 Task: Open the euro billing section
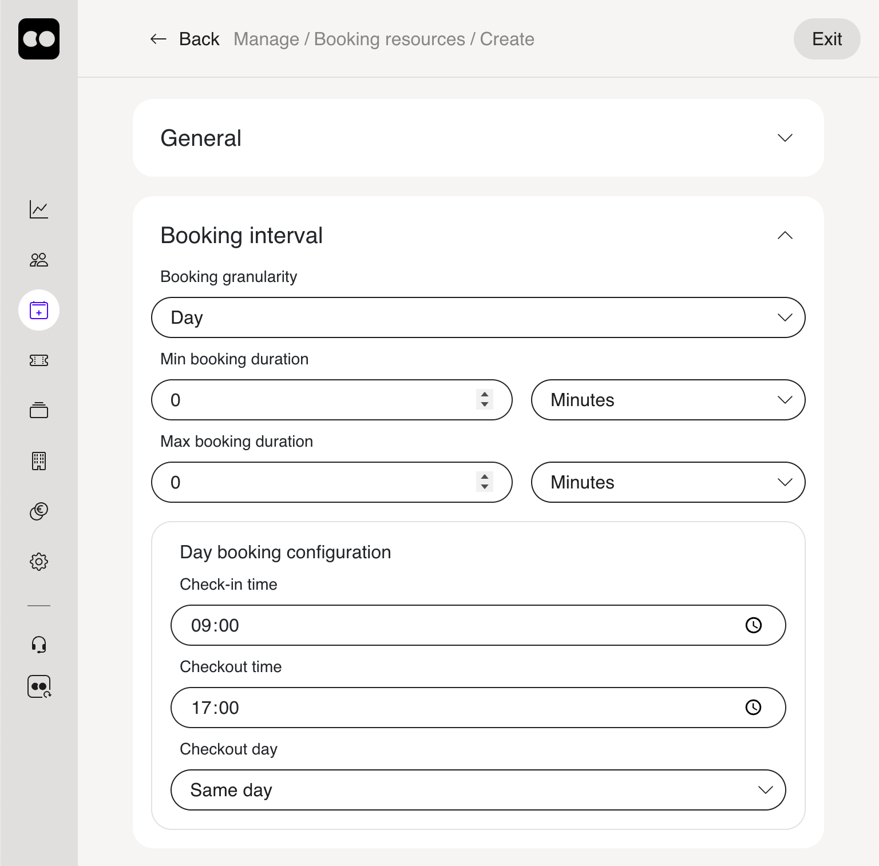39,511
